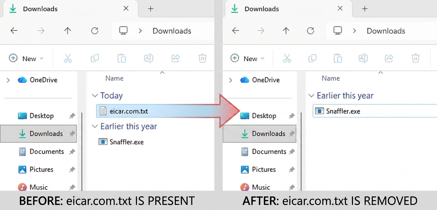Click Cut scissors icon in right window
The height and width of the screenshot is (210, 437).
click(x=287, y=58)
